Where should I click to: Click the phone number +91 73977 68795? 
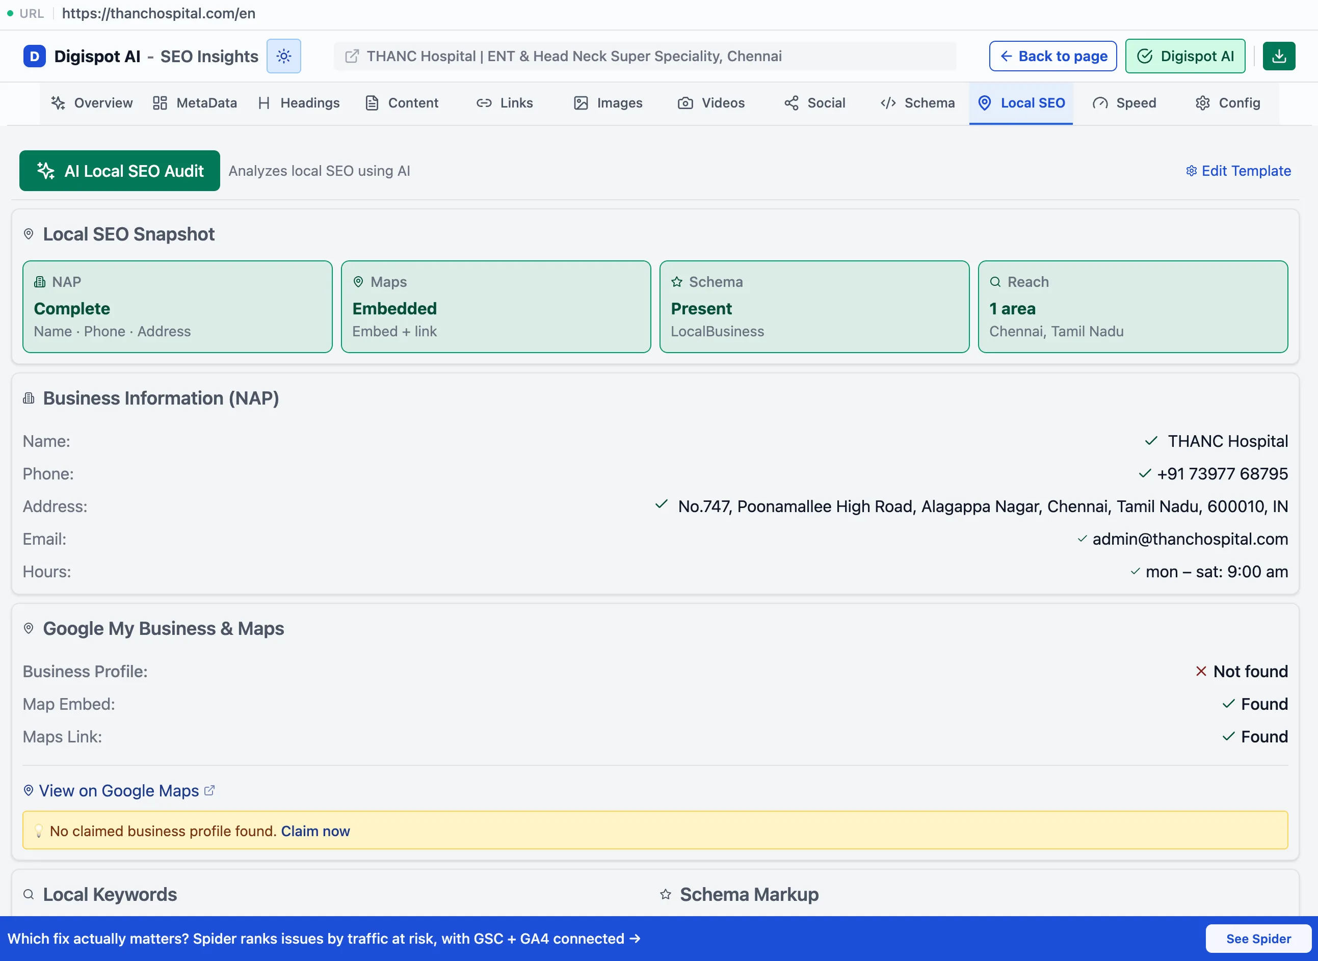pos(1222,473)
